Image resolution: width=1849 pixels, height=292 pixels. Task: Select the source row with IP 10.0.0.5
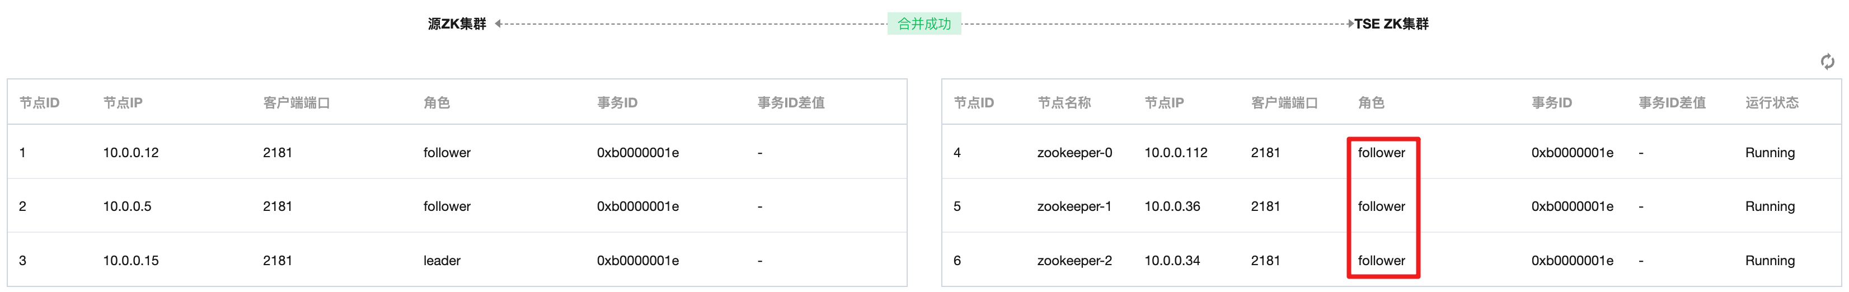457,206
